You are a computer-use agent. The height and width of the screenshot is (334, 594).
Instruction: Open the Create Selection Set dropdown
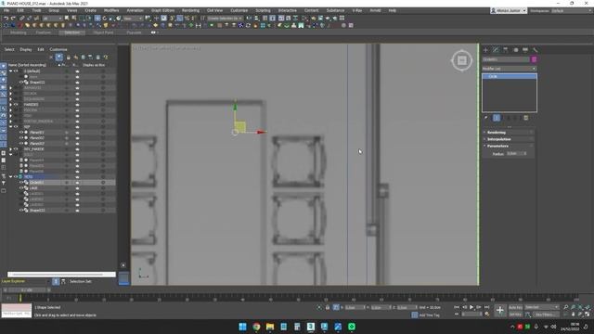pyautogui.click(x=225, y=19)
